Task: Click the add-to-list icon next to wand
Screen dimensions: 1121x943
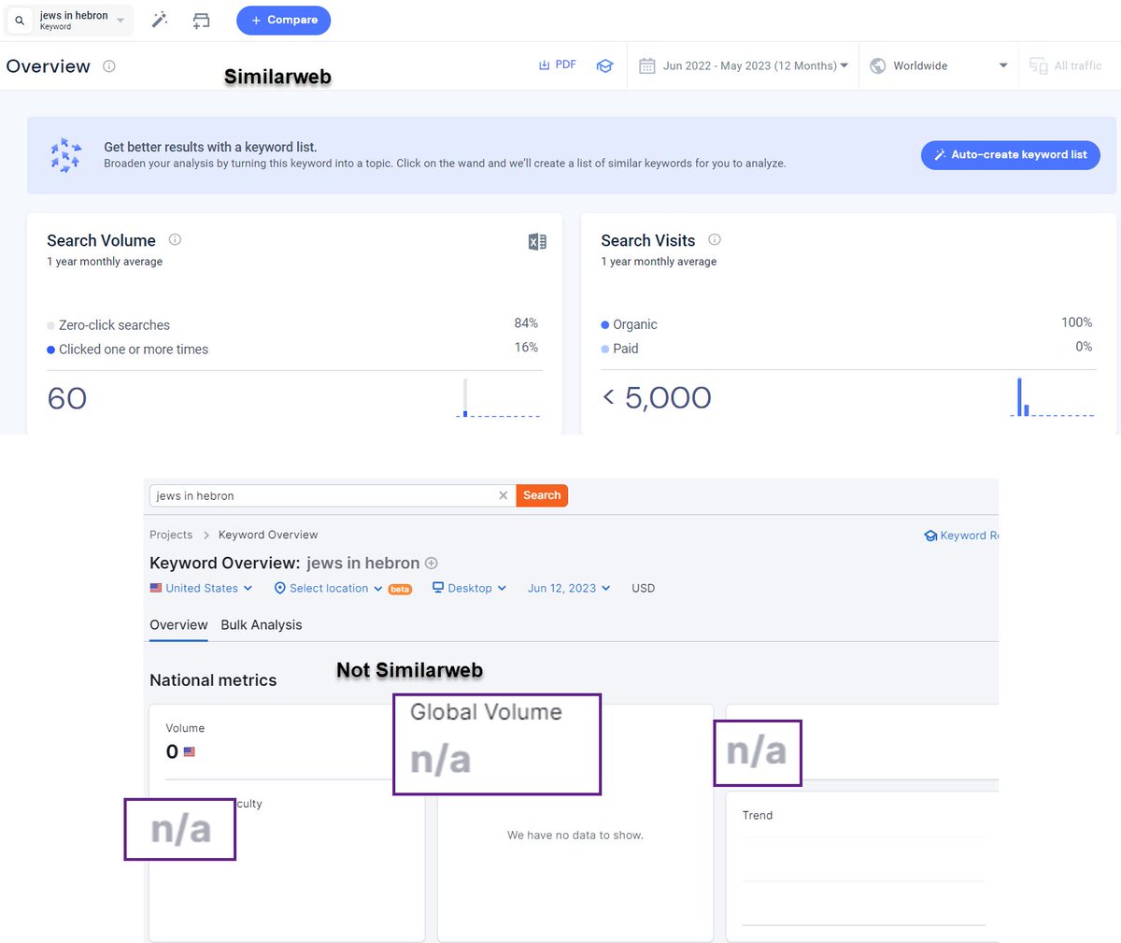Action: coord(201,21)
